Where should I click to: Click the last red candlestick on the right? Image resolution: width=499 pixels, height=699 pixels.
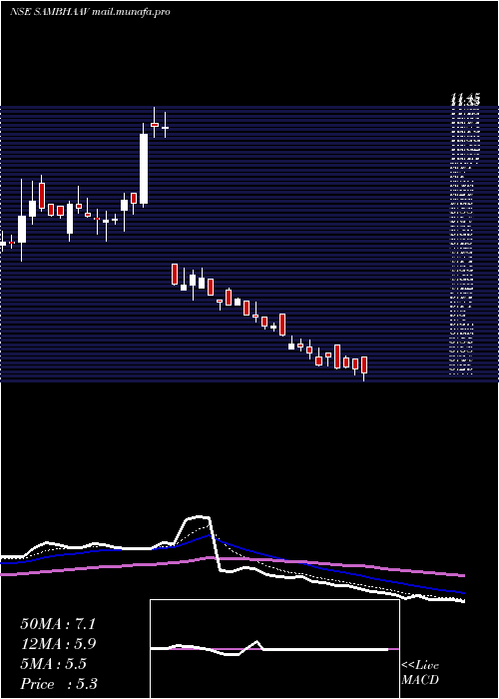[364, 365]
